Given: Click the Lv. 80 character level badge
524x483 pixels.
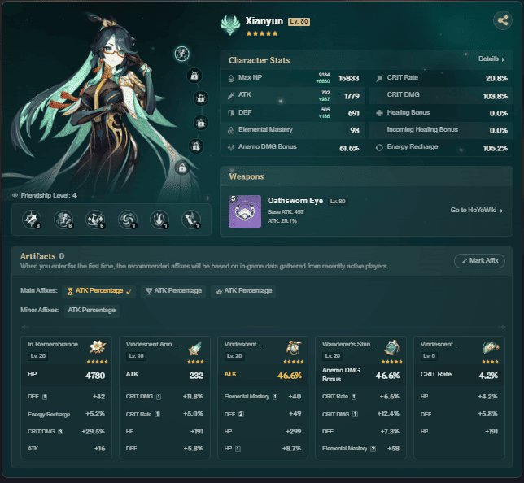Looking at the screenshot, I should [x=299, y=22].
